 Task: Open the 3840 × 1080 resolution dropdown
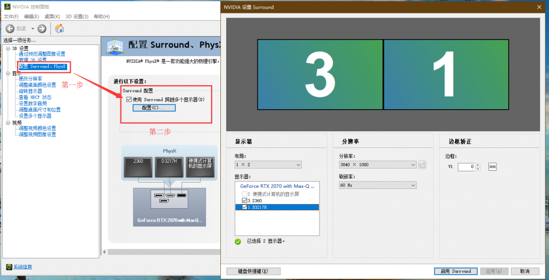pos(377,165)
